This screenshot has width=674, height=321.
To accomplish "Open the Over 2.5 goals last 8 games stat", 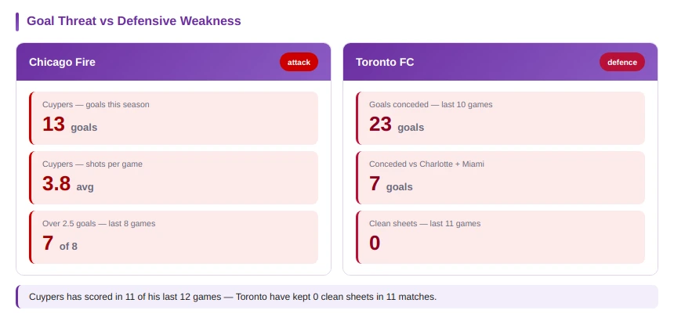I will [x=174, y=237].
